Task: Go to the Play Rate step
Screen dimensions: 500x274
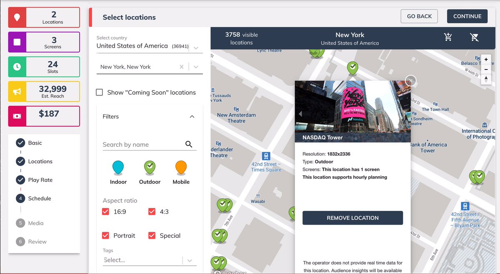Action: (34, 180)
